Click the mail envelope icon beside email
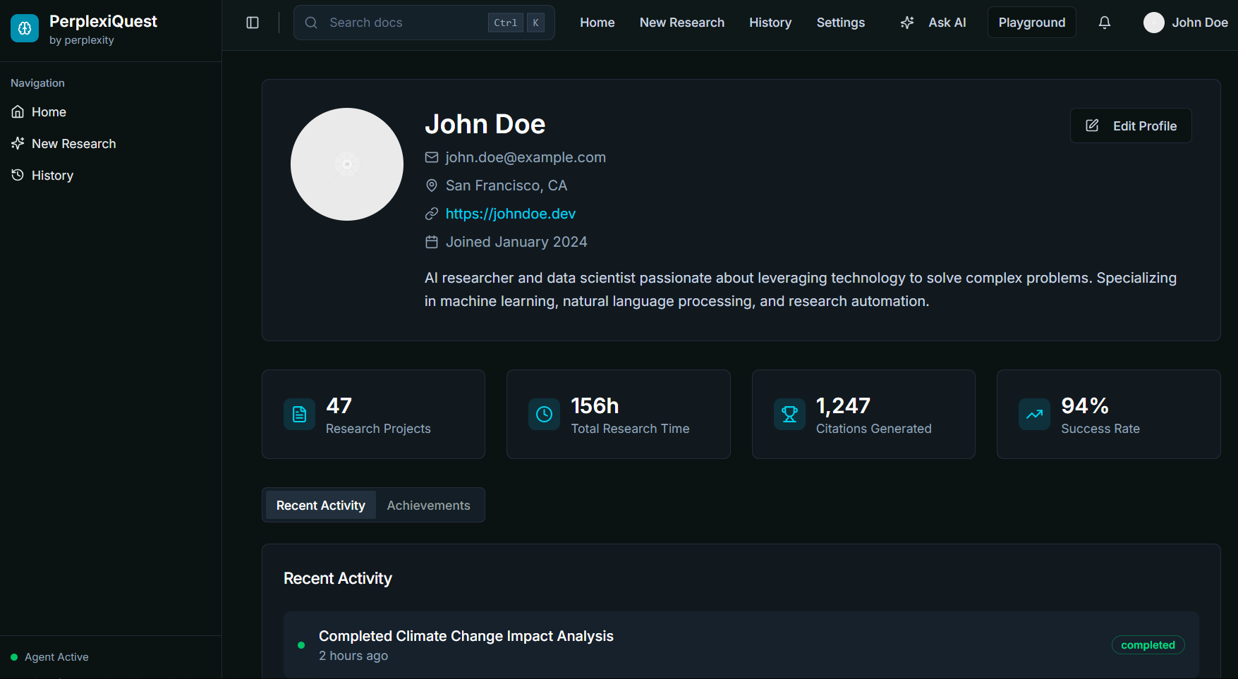This screenshot has width=1238, height=679. (432, 157)
